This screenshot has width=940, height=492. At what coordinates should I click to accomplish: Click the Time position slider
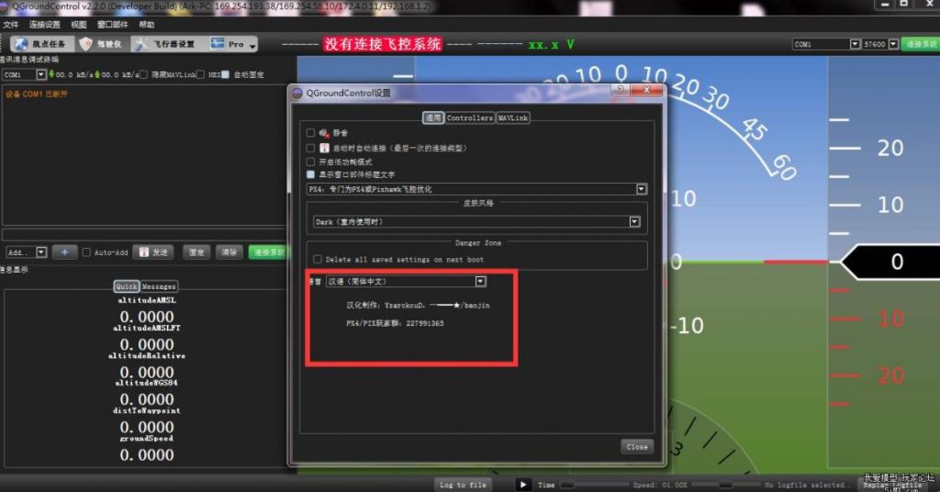click(x=594, y=485)
